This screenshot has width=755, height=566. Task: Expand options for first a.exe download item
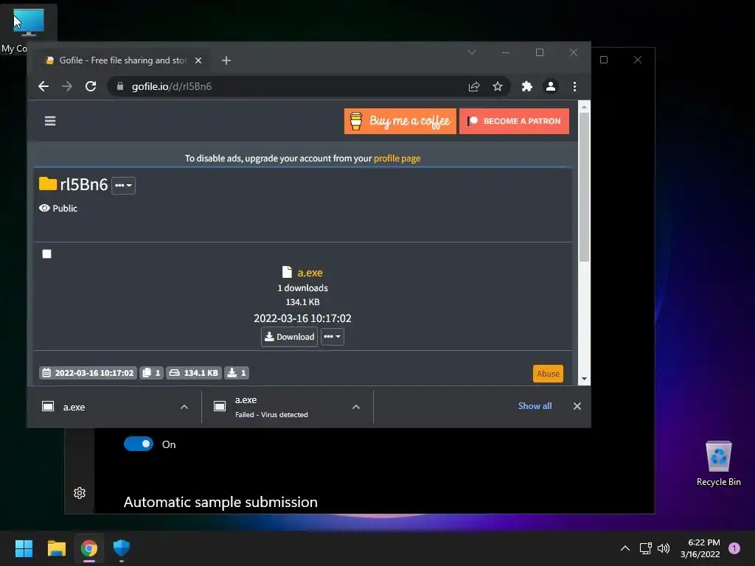coord(184,407)
